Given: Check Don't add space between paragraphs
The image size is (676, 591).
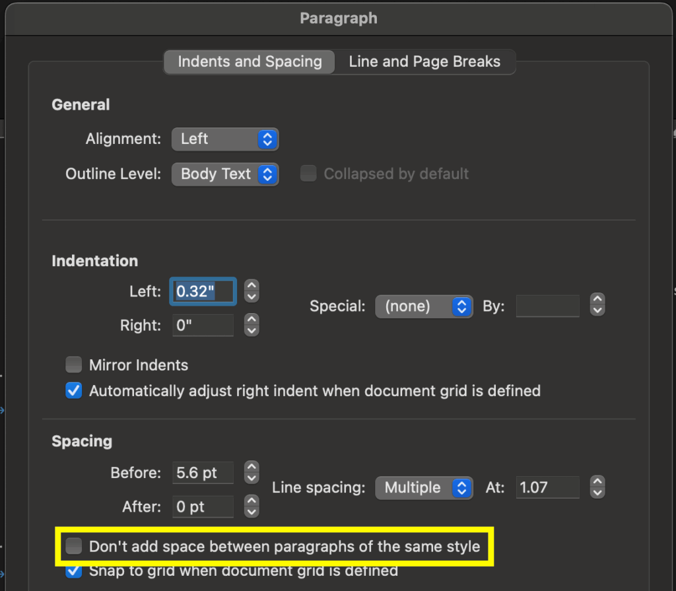Looking at the screenshot, I should pos(74,545).
